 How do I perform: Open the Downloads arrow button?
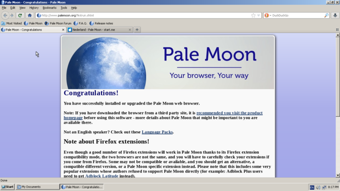[x=335, y=16]
